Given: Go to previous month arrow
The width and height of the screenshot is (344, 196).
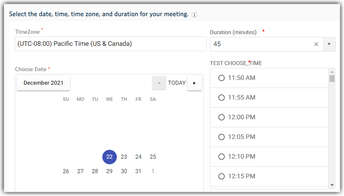Looking at the screenshot, I should coord(159,83).
